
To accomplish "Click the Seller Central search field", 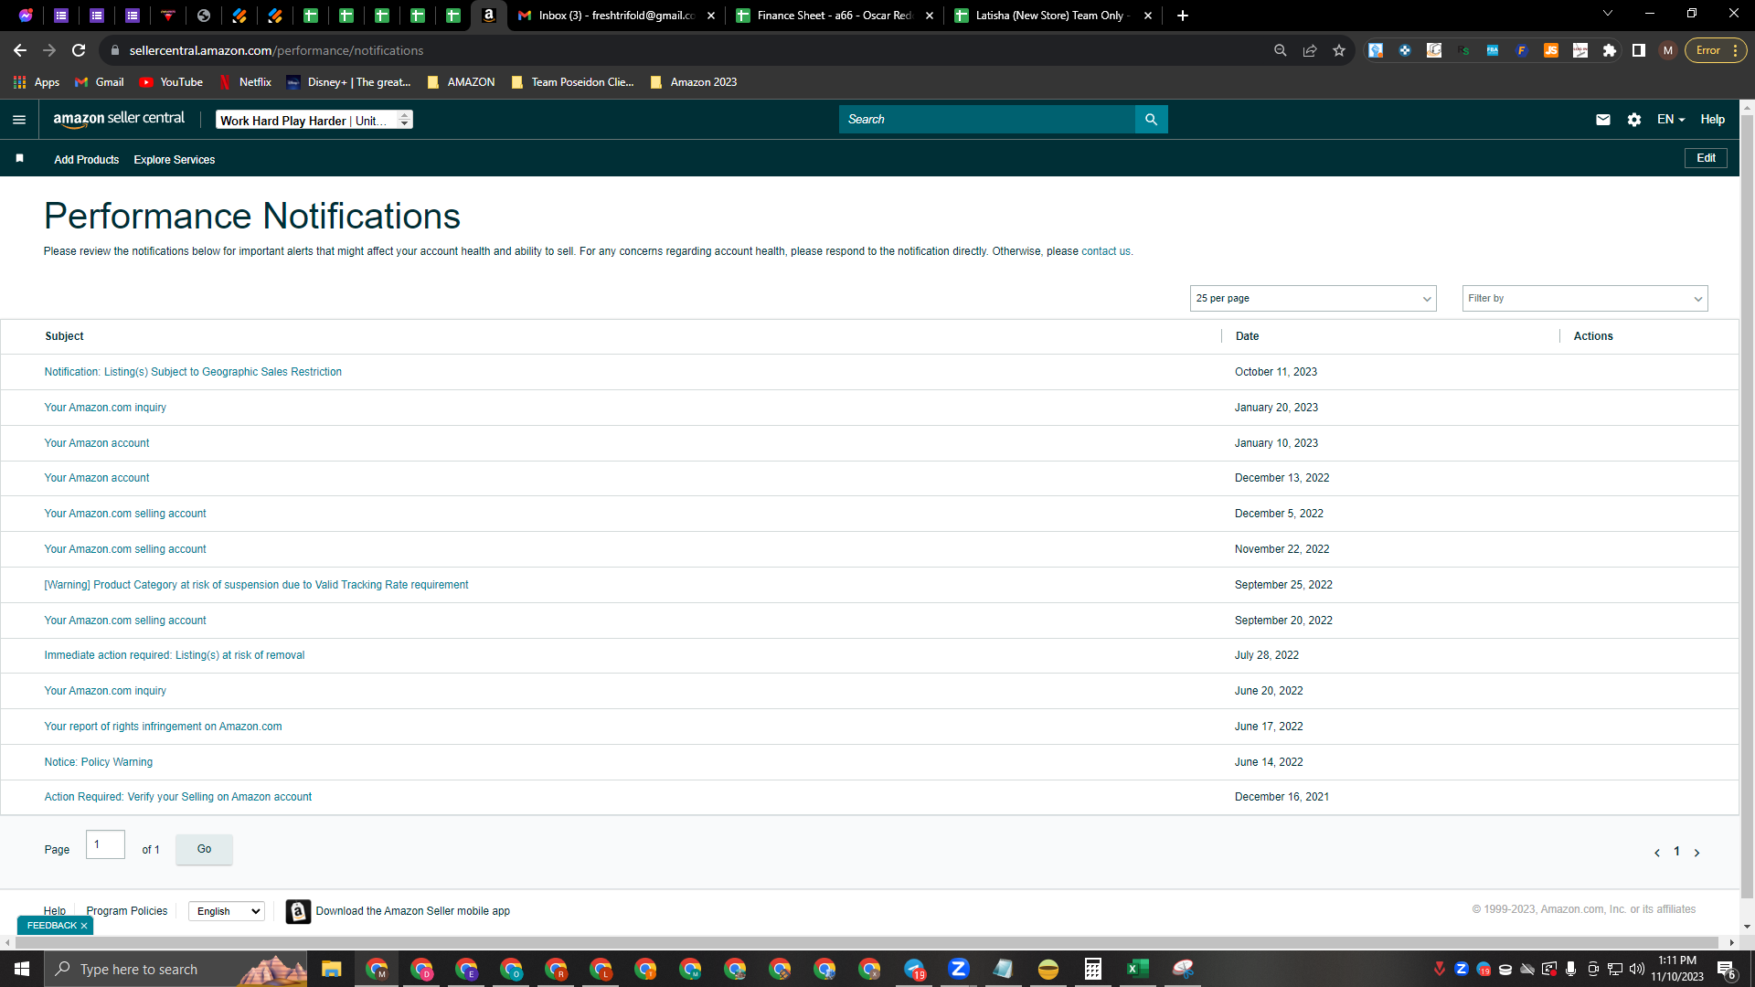I will tap(986, 120).
